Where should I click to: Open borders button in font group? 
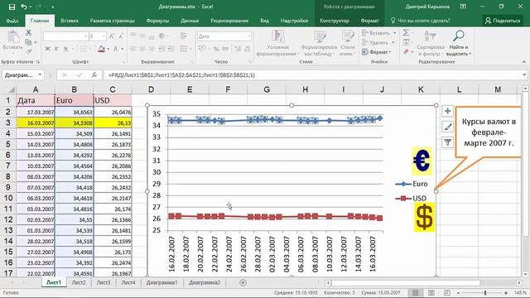coord(83,49)
